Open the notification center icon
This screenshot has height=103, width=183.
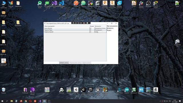coord(180,101)
